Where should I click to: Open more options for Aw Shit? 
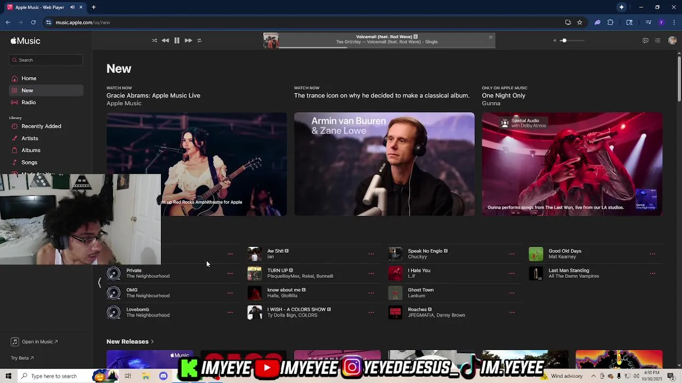371,254
